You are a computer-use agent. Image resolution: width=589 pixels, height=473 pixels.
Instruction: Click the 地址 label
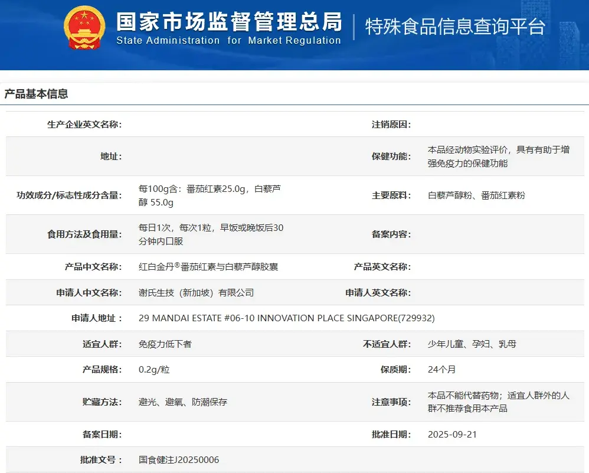[x=111, y=156]
